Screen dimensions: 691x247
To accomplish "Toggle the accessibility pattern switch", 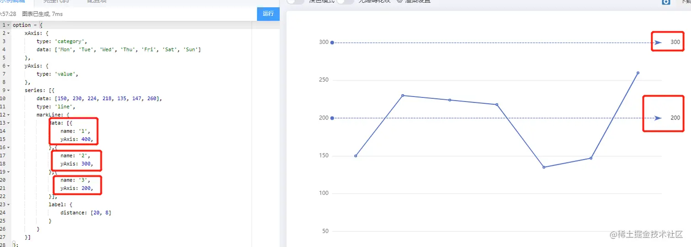I will coord(345,1).
